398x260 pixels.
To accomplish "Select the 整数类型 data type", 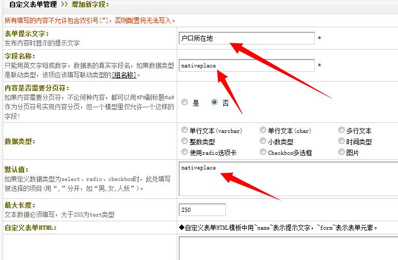I will tap(185, 141).
